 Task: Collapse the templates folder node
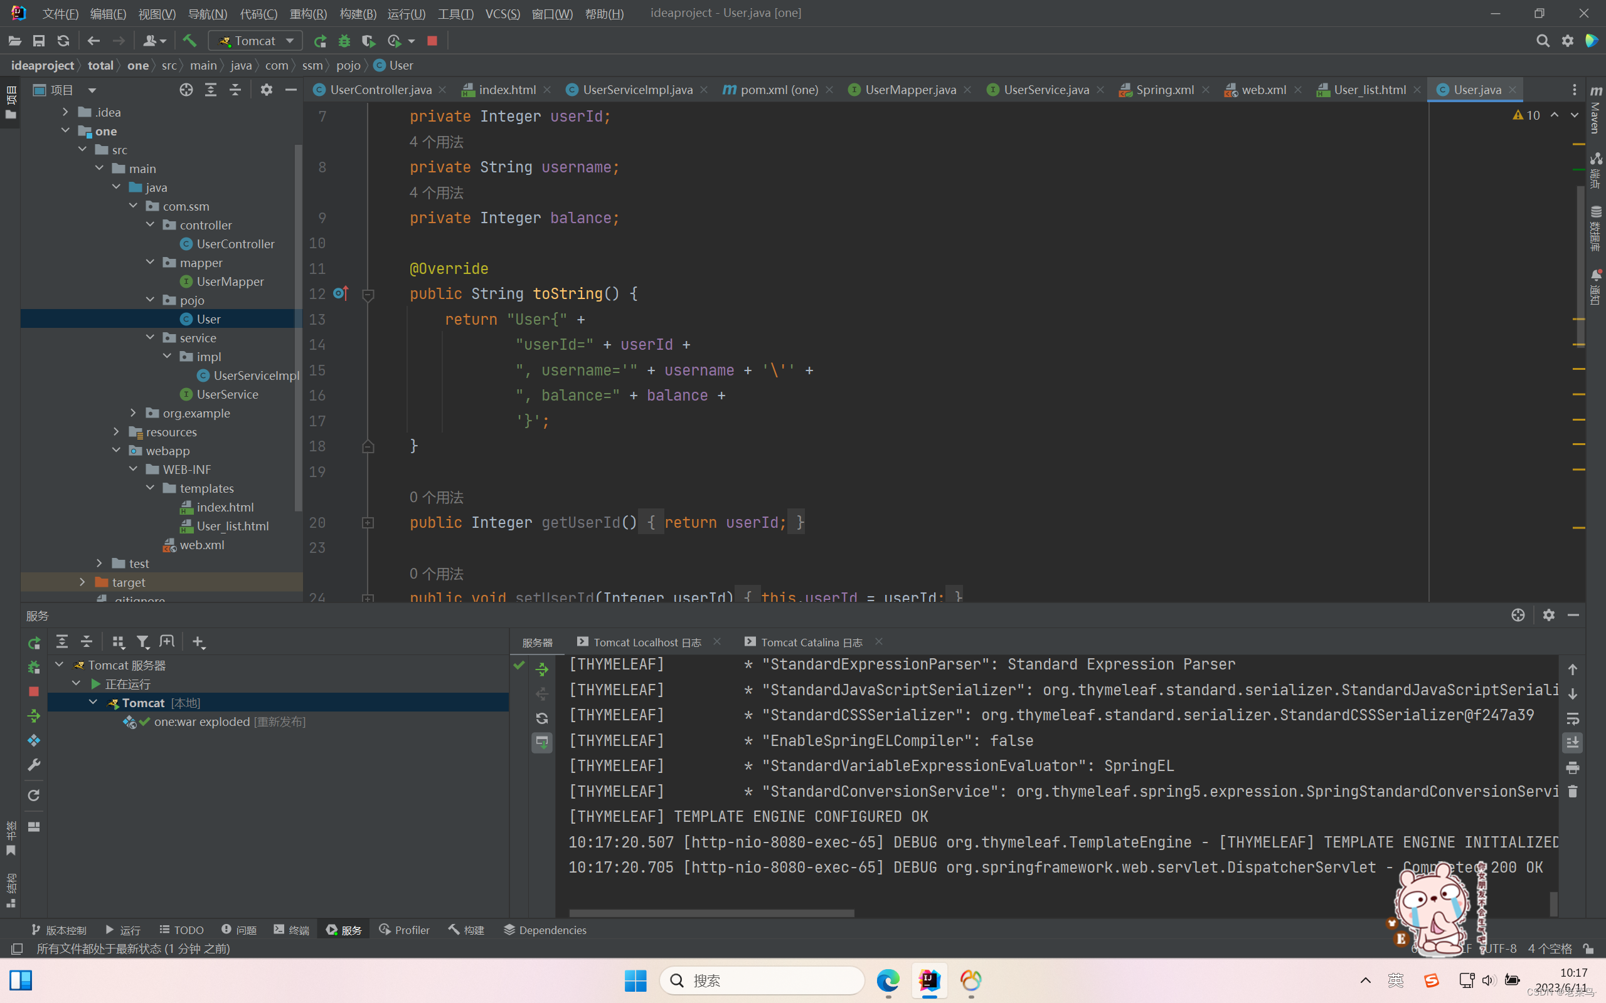151,488
